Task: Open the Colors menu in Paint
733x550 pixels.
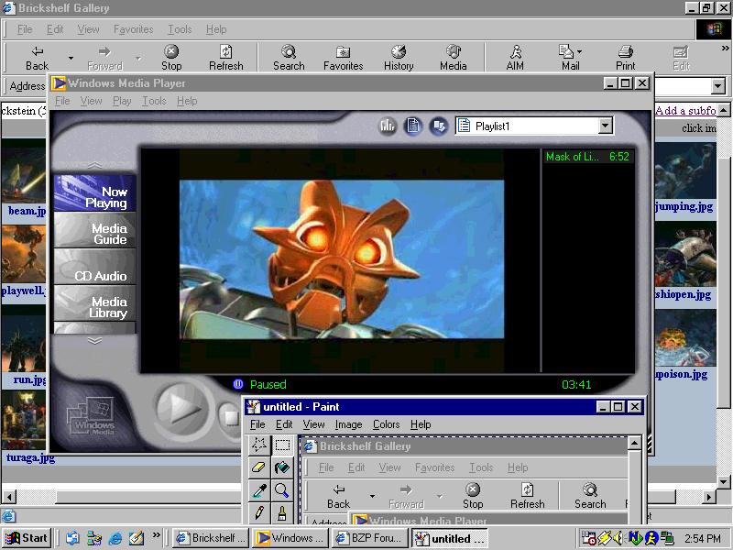Action: tap(386, 424)
